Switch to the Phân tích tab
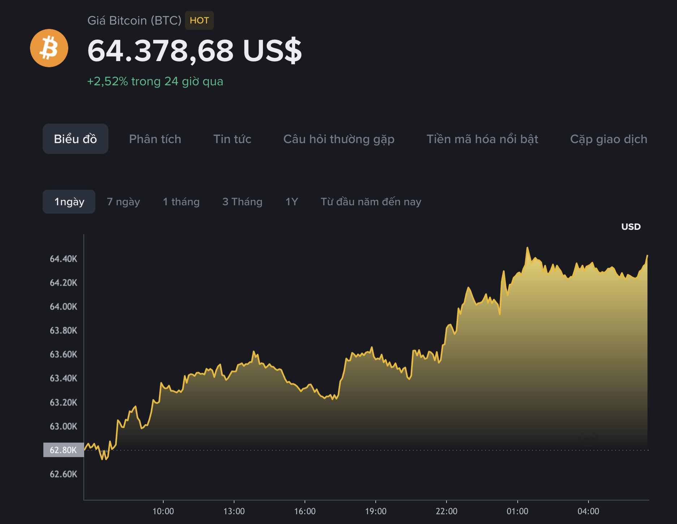Image resolution: width=677 pixels, height=524 pixels. pos(155,139)
